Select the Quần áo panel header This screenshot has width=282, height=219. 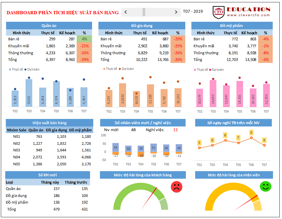tap(49, 26)
